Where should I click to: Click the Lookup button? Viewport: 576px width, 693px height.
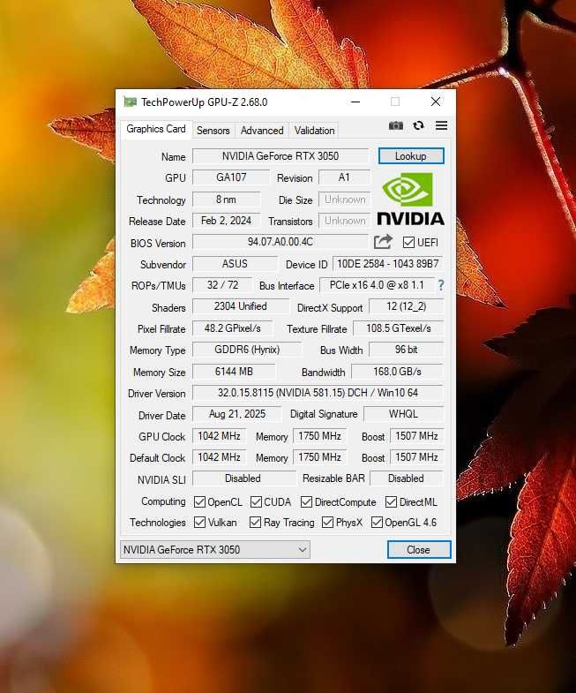coord(411,156)
